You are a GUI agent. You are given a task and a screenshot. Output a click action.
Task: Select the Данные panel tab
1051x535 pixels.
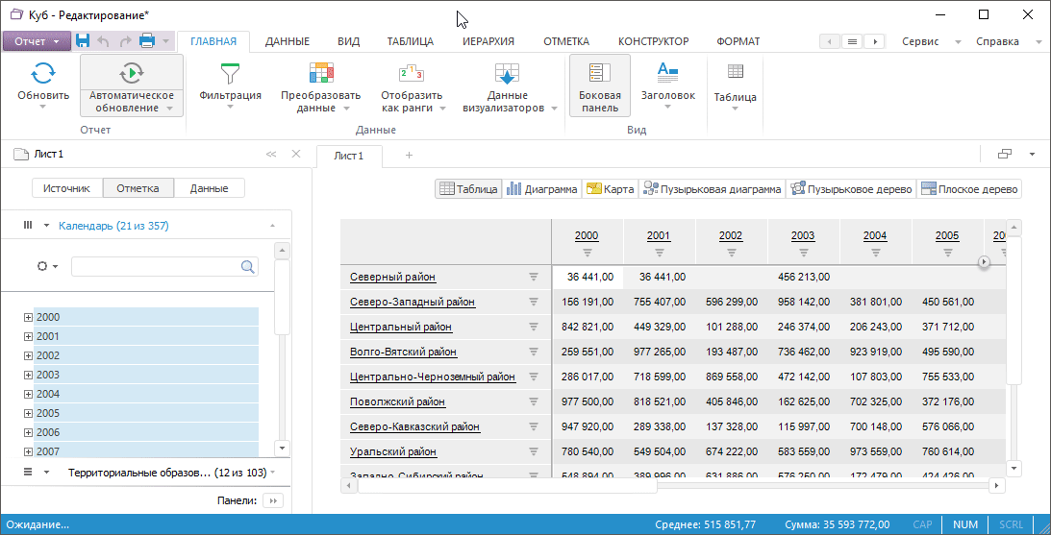click(x=209, y=188)
